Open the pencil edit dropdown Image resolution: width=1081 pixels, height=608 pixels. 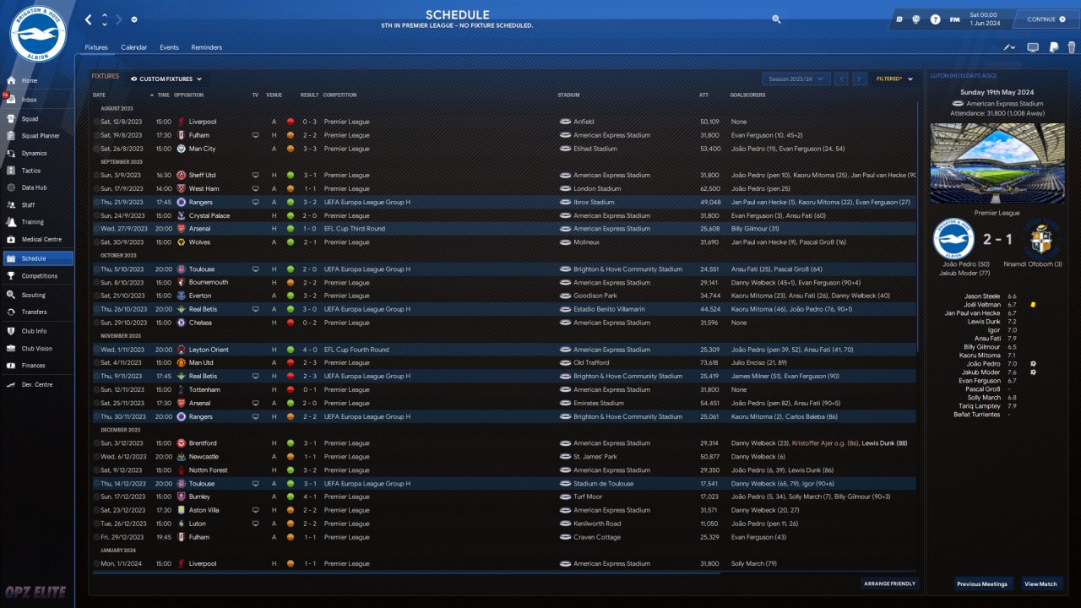tap(1011, 47)
